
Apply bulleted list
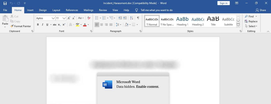click(x=97, y=18)
